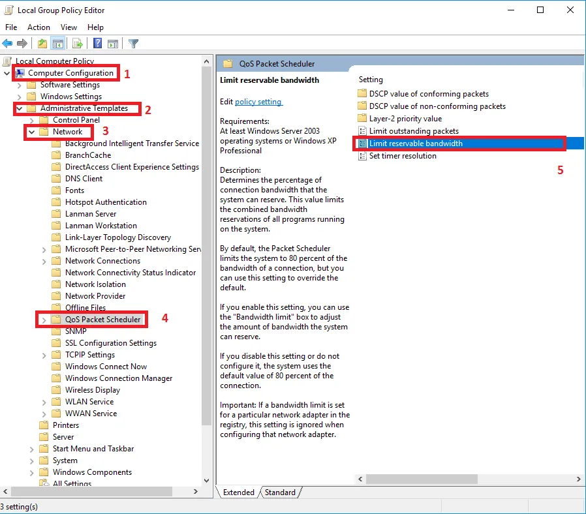The width and height of the screenshot is (586, 514).
Task: Collapse the Administrative Templates node
Action: pyautogui.click(x=19, y=108)
